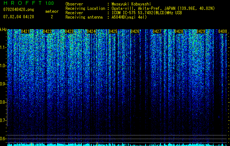This screenshot has width=230, height=146.
Task: Click the 0425 time marker
Action: click(113, 31)
